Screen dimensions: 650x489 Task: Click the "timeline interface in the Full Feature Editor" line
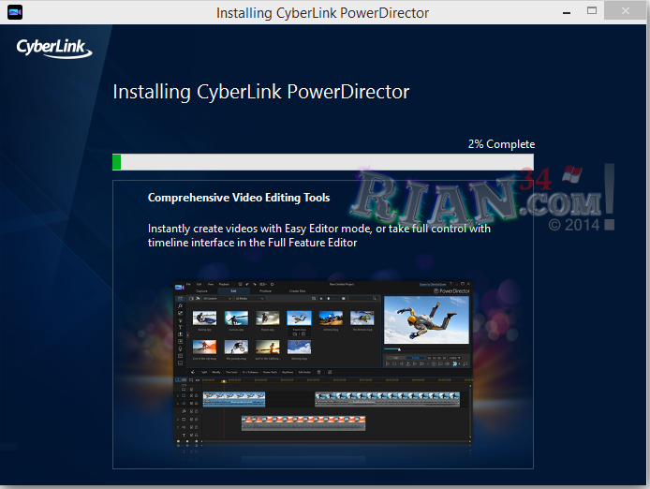(x=252, y=243)
